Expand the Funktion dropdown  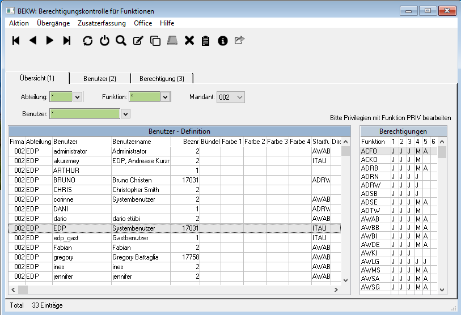click(x=165, y=97)
